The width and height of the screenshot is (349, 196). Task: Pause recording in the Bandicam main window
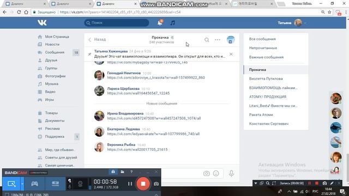point(130,184)
